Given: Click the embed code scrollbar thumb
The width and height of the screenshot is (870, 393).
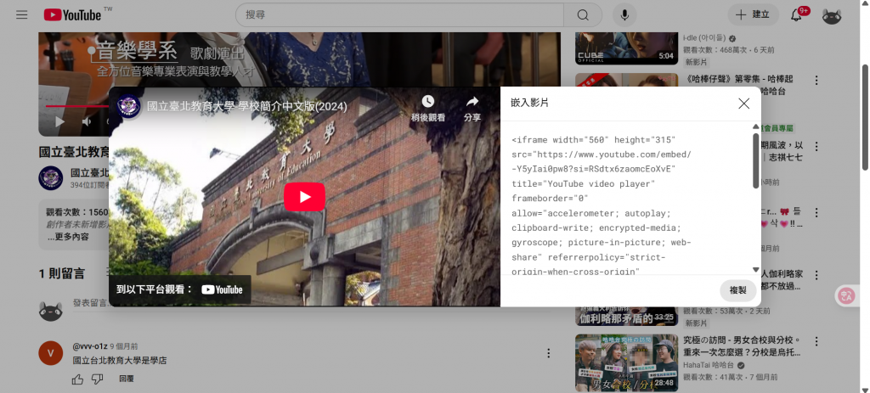Looking at the screenshot, I should click(755, 160).
